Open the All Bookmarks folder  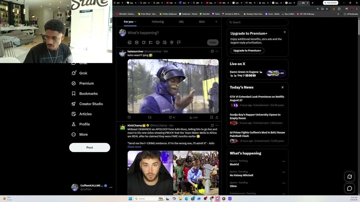tap(351, 14)
